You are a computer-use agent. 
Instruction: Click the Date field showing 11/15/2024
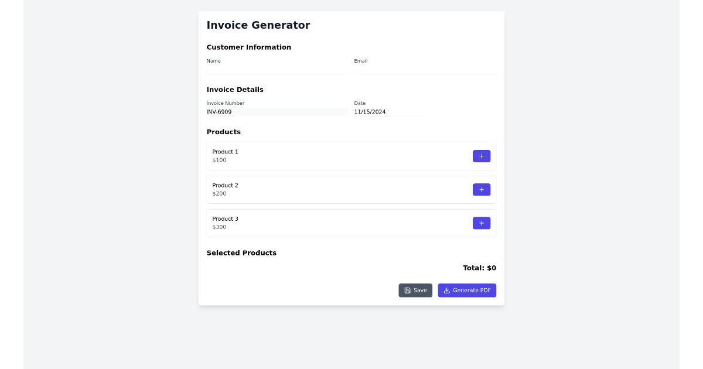pos(387,112)
